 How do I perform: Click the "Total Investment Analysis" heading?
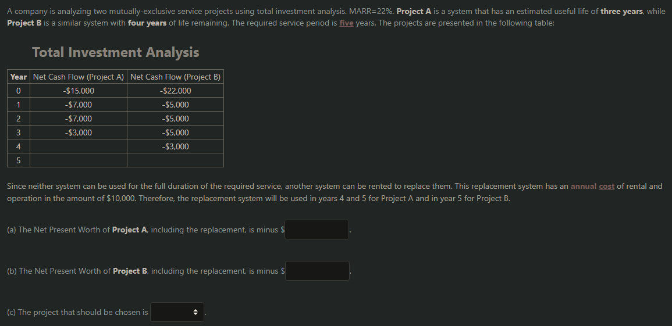click(x=116, y=52)
